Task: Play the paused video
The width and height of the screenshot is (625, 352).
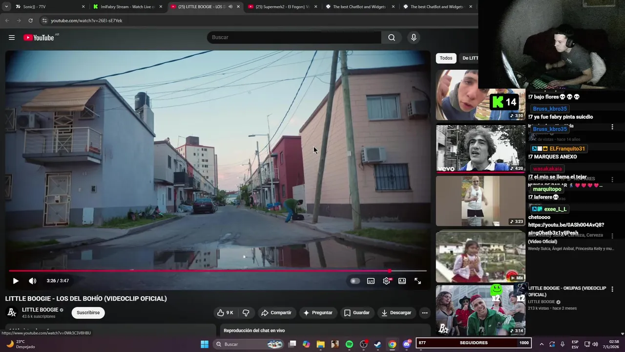Action: 16,281
